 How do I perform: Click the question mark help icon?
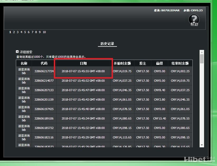(194, 19)
